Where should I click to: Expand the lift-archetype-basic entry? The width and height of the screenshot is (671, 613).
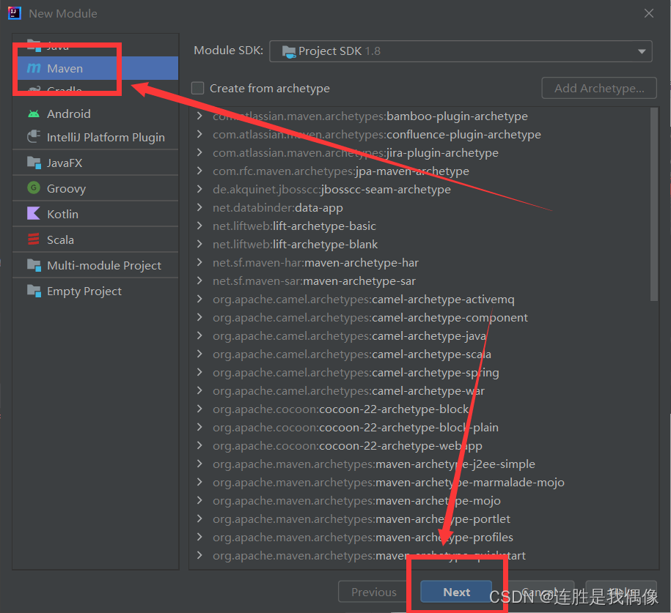(x=199, y=226)
